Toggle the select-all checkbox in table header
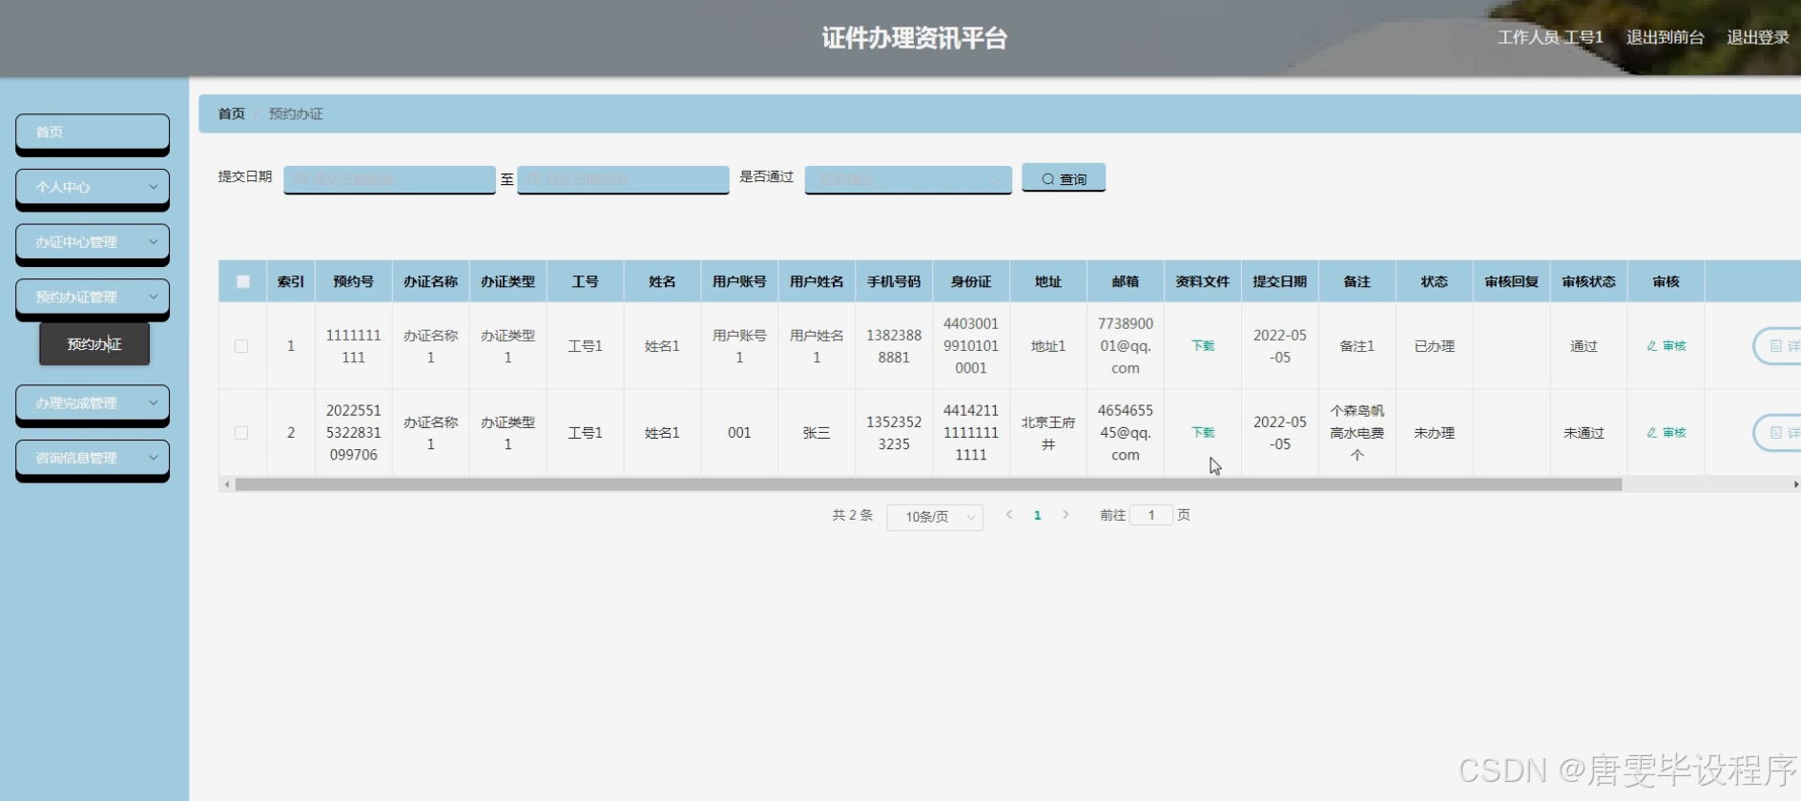 pos(243,281)
